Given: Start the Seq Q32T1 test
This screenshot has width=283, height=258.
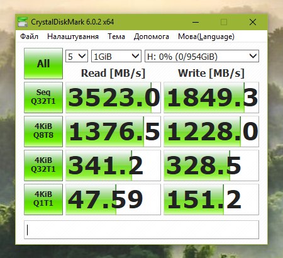Looking at the screenshot, I should pos(43,98).
